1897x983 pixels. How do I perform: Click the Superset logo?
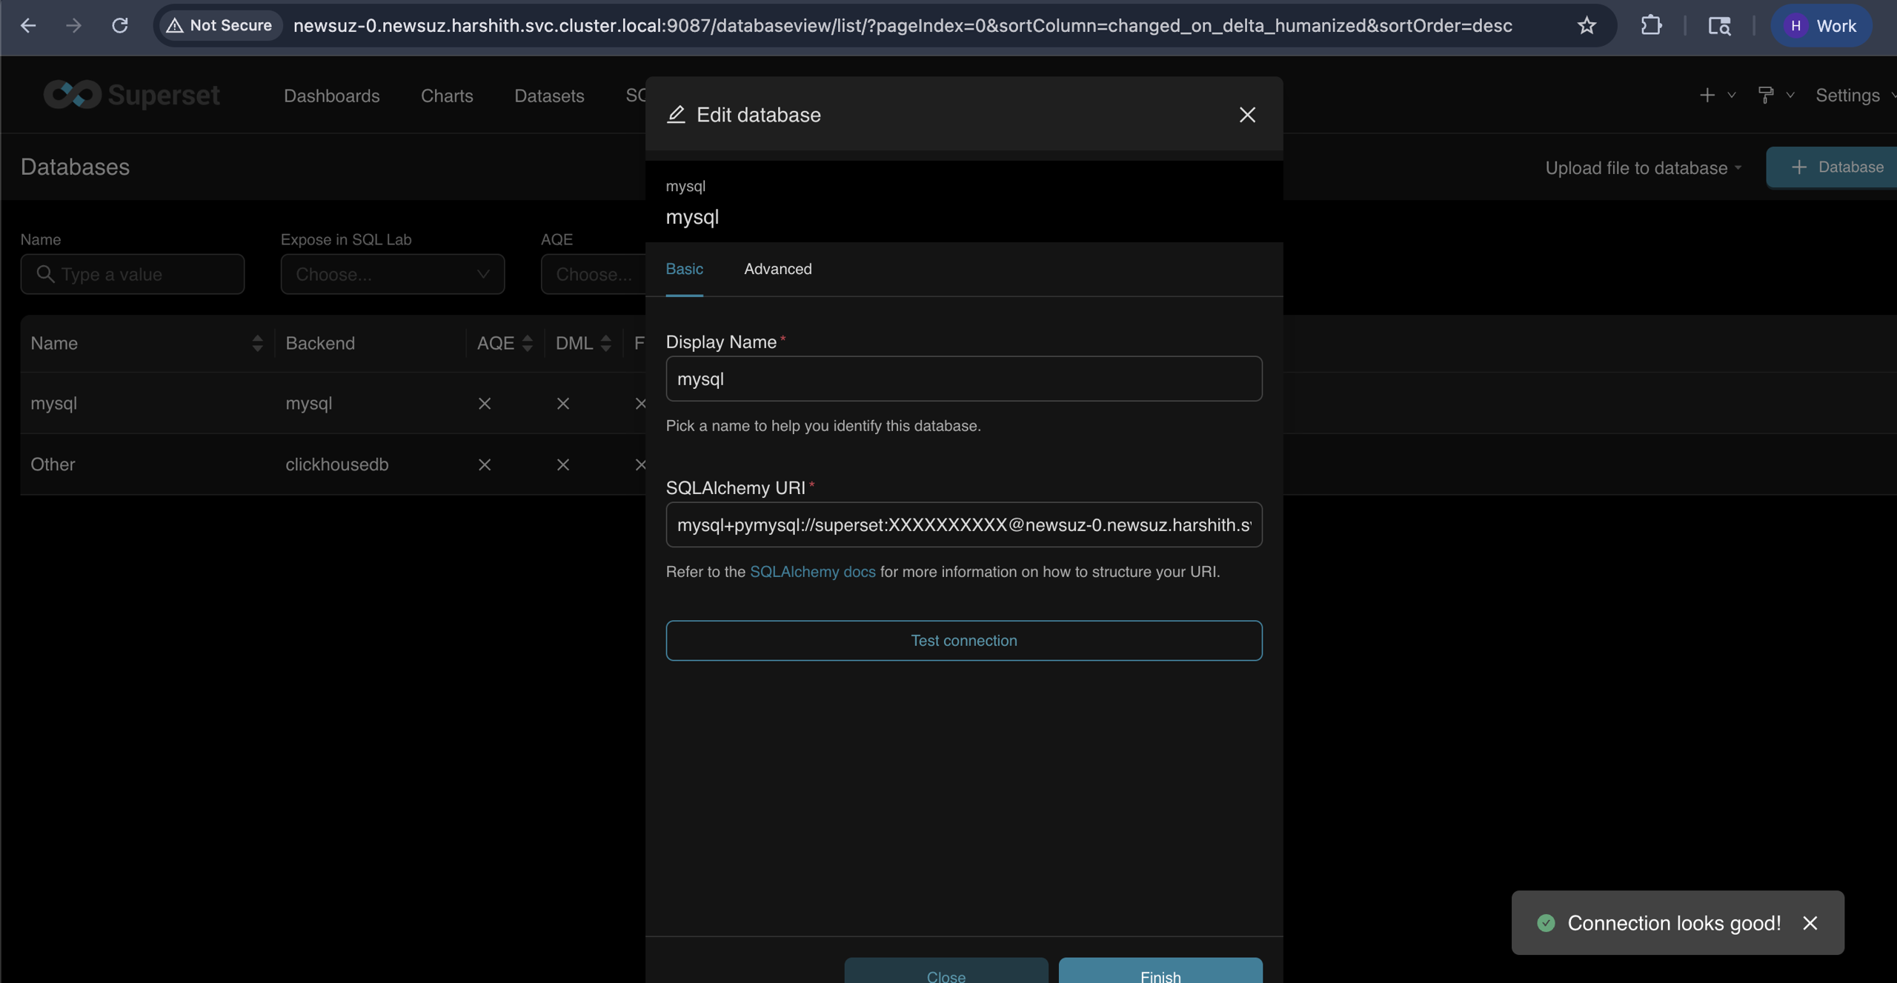click(132, 95)
